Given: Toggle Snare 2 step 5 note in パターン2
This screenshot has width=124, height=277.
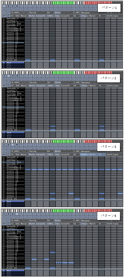Looking at the screenshot, I should coord(52,126).
